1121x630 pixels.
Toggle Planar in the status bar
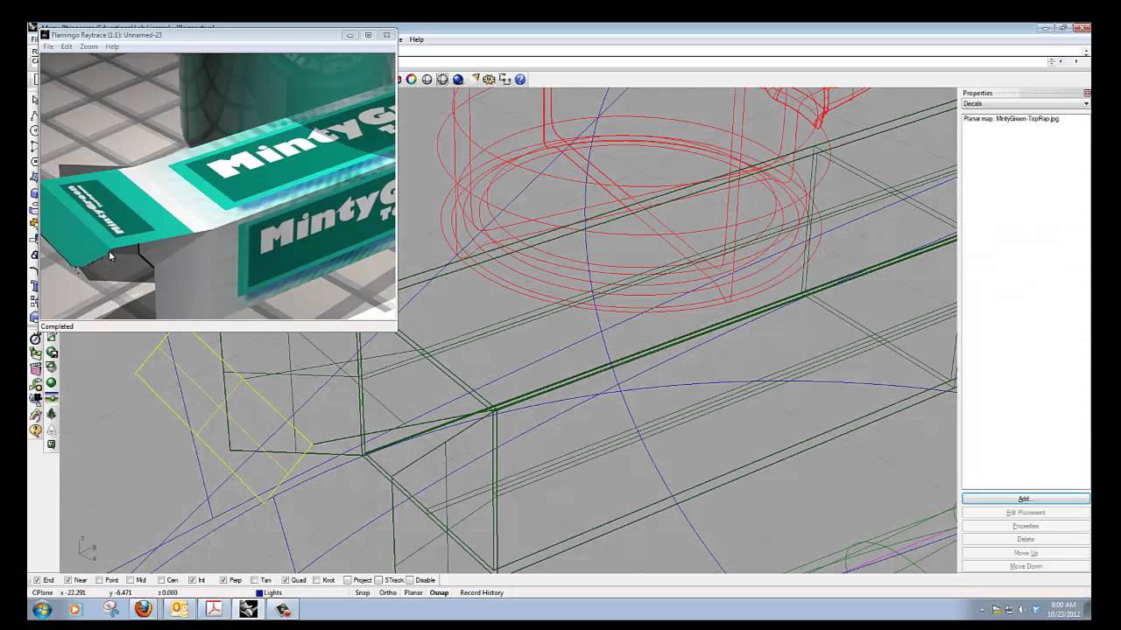pyautogui.click(x=413, y=593)
